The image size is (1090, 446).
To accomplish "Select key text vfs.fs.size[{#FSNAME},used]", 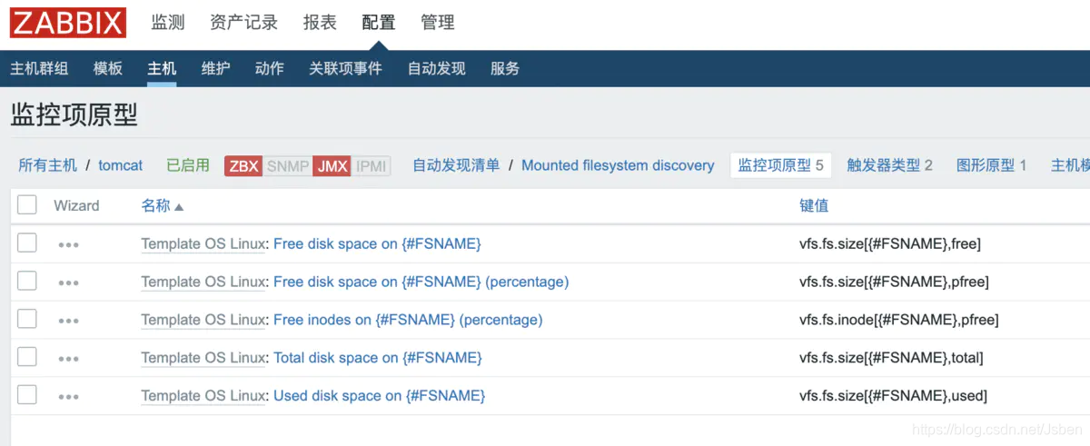I will tap(893, 396).
